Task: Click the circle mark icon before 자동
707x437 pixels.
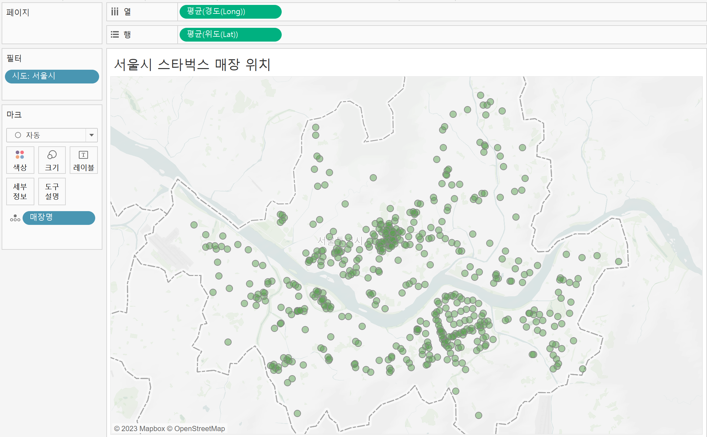Action: [18, 135]
